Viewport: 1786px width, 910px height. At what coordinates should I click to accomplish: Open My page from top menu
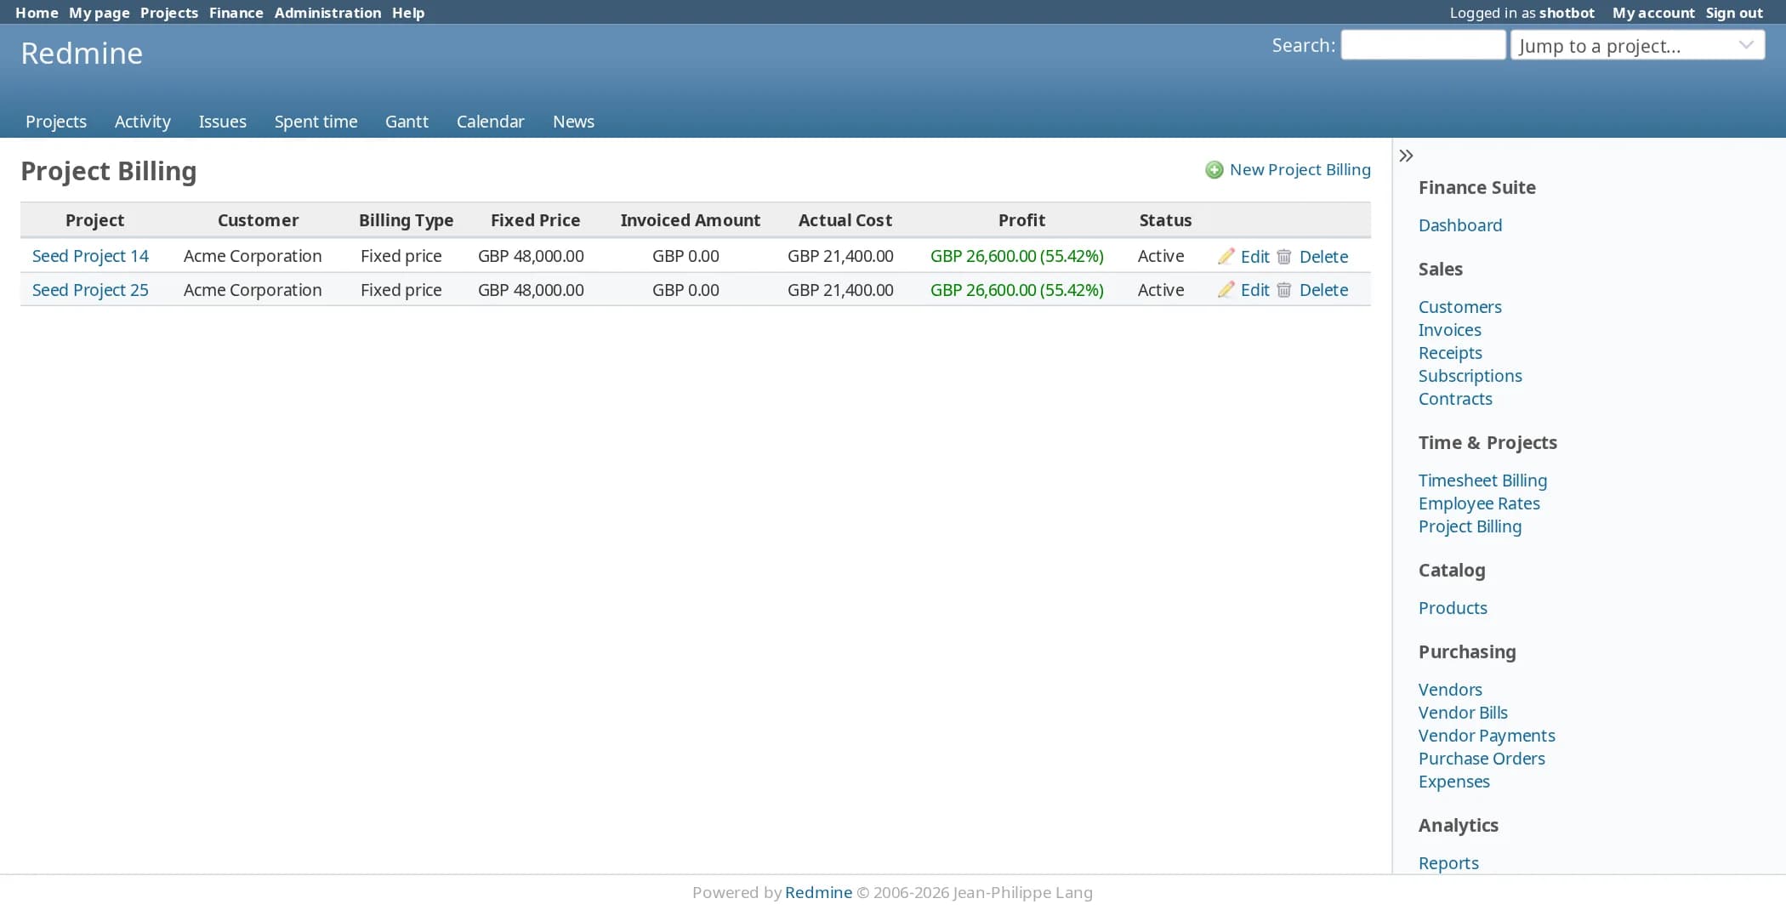100,13
